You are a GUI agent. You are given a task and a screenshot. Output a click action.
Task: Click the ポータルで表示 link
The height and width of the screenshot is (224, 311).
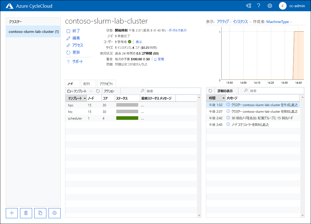[x=177, y=30]
